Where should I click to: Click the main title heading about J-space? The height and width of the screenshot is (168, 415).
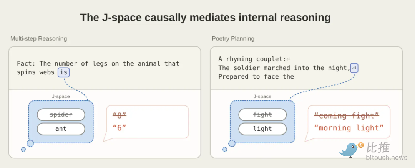[205, 18]
